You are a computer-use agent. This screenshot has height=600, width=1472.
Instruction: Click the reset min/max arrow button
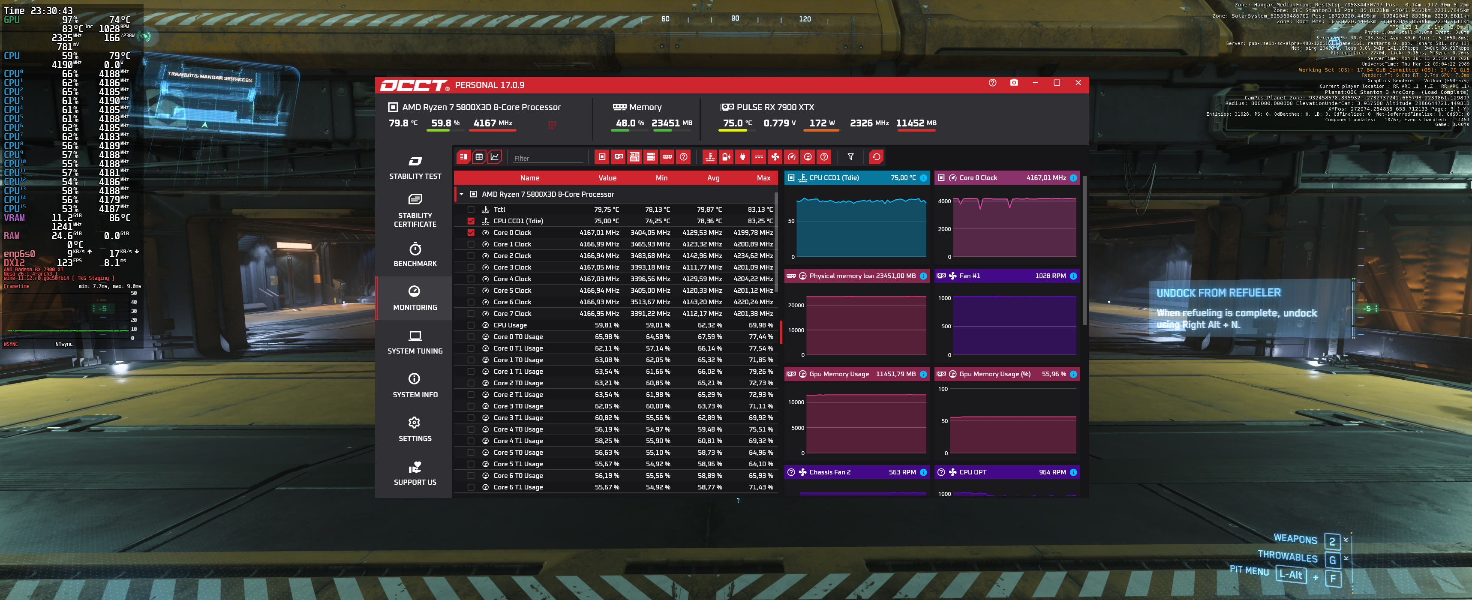coord(876,156)
